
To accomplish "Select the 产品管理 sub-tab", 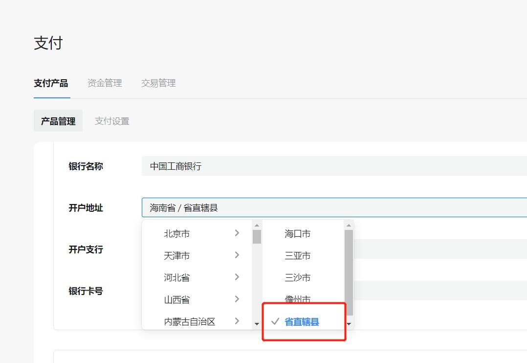I will (x=58, y=121).
